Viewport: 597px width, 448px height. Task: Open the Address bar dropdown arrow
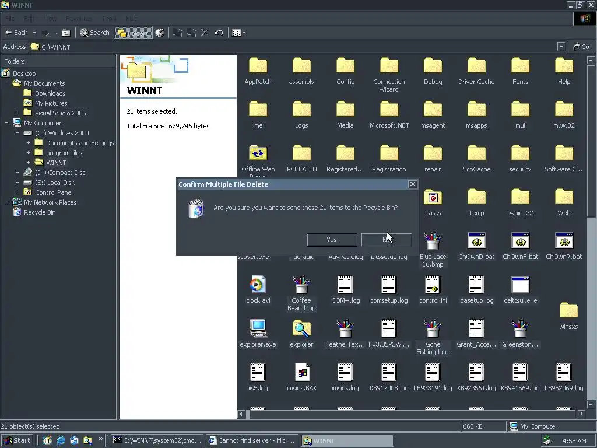click(561, 47)
